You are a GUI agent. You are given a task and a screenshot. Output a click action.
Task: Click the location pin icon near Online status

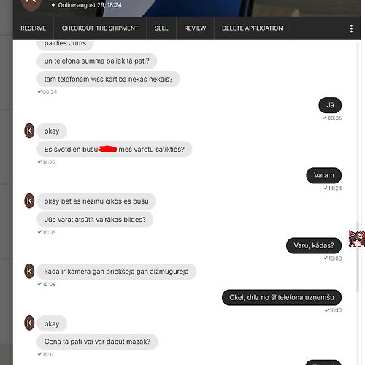point(53,5)
